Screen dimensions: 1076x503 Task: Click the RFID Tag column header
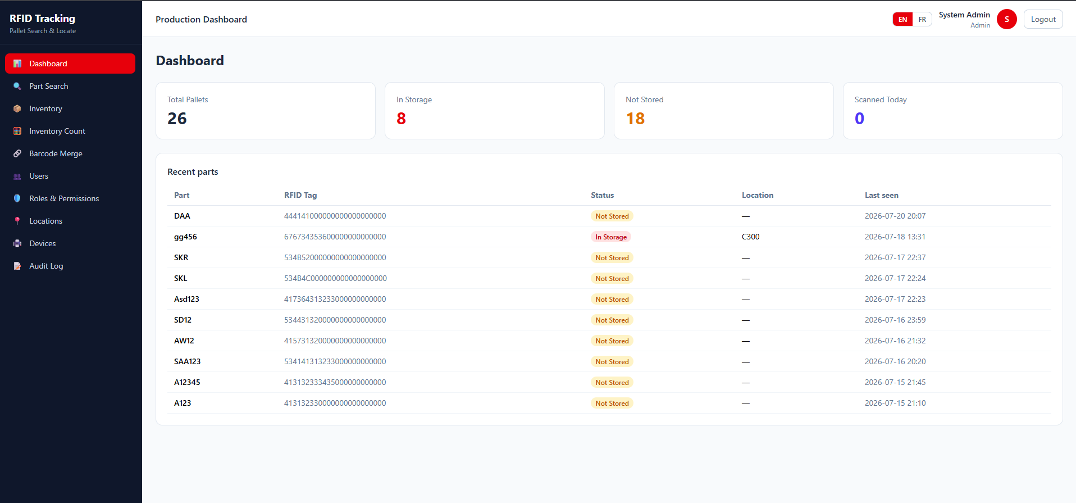(x=300, y=195)
